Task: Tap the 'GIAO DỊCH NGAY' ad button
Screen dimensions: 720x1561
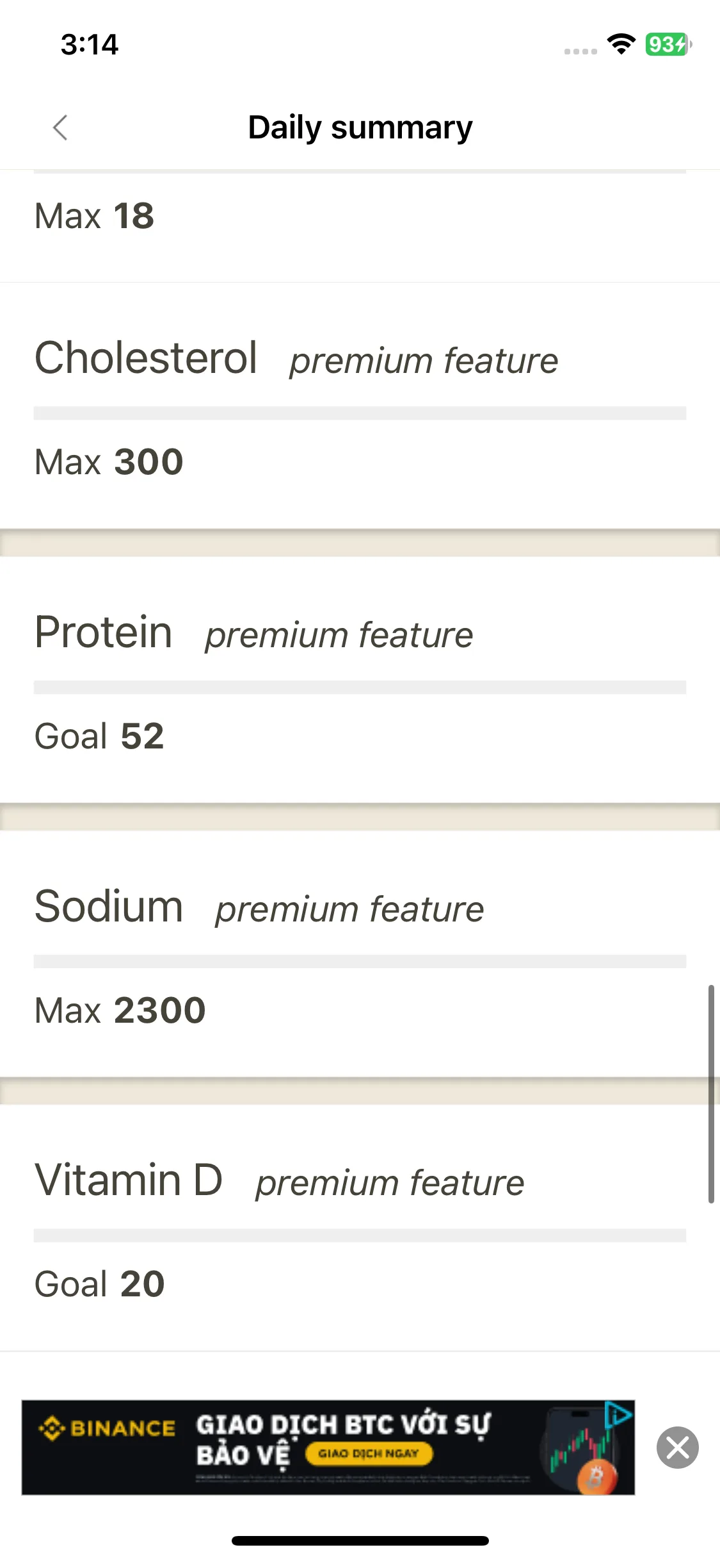Action: (x=369, y=1453)
